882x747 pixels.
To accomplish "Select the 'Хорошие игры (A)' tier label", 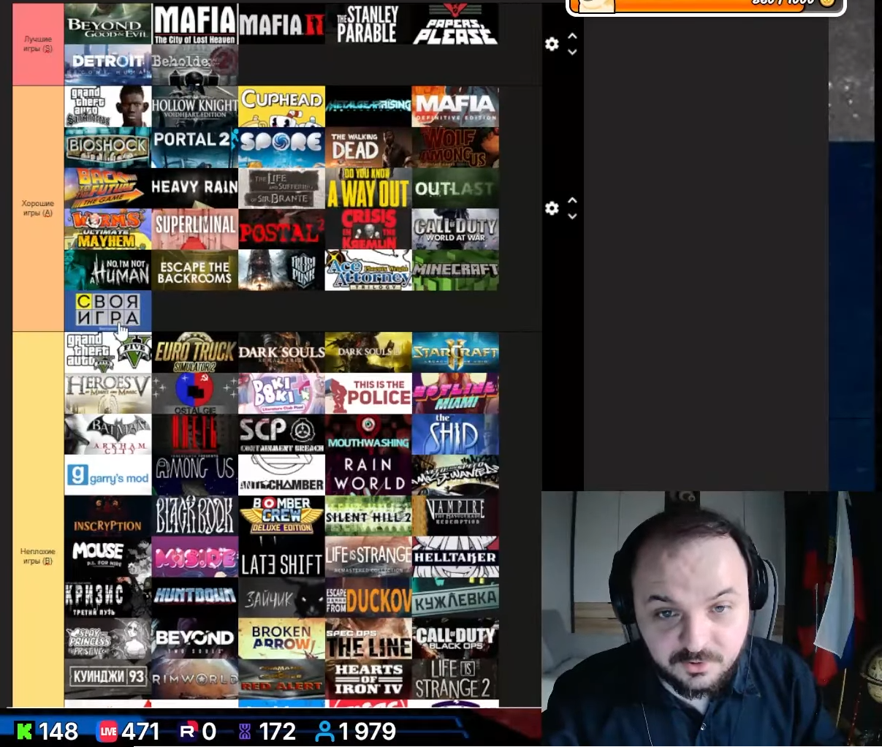I will click(38, 208).
